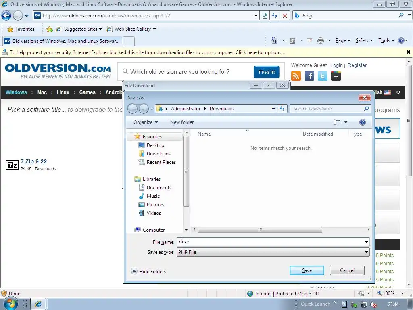Click the Read Mail icon in command bar
The image size is (413, 310).
pos(309,40)
